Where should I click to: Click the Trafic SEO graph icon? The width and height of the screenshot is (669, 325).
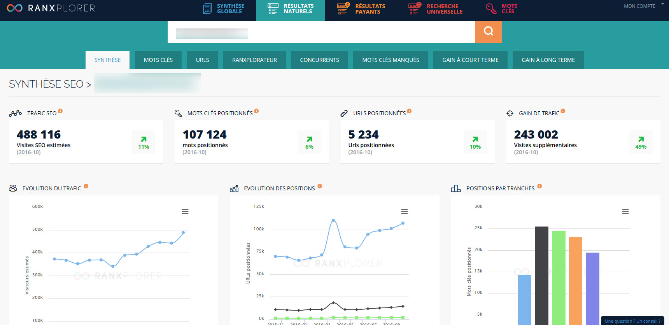click(15, 113)
